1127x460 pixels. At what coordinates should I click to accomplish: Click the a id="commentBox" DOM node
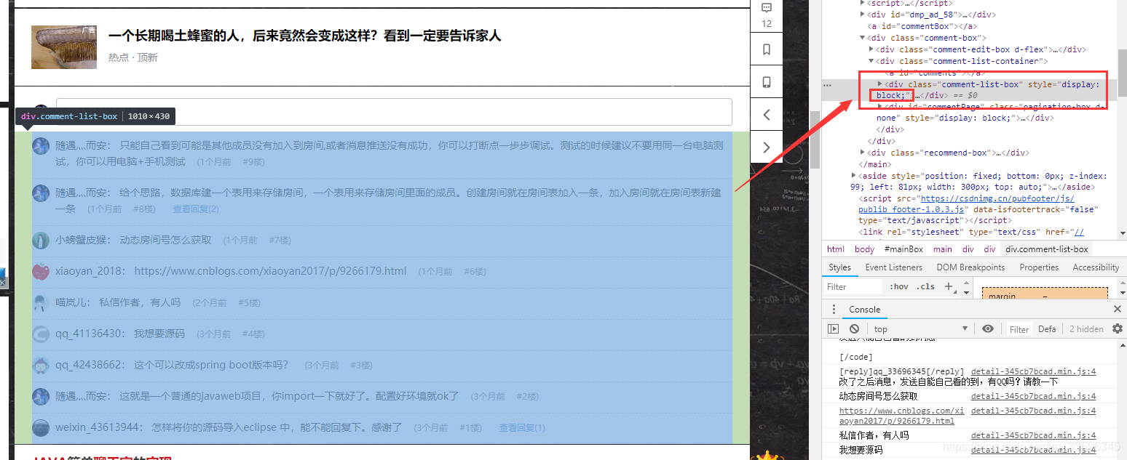[x=922, y=26]
